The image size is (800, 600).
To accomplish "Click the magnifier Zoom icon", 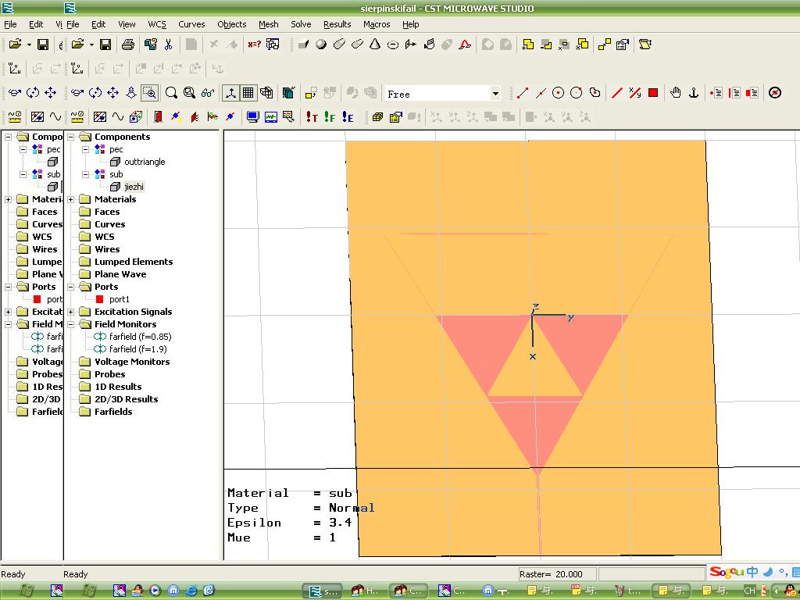I will click(171, 93).
